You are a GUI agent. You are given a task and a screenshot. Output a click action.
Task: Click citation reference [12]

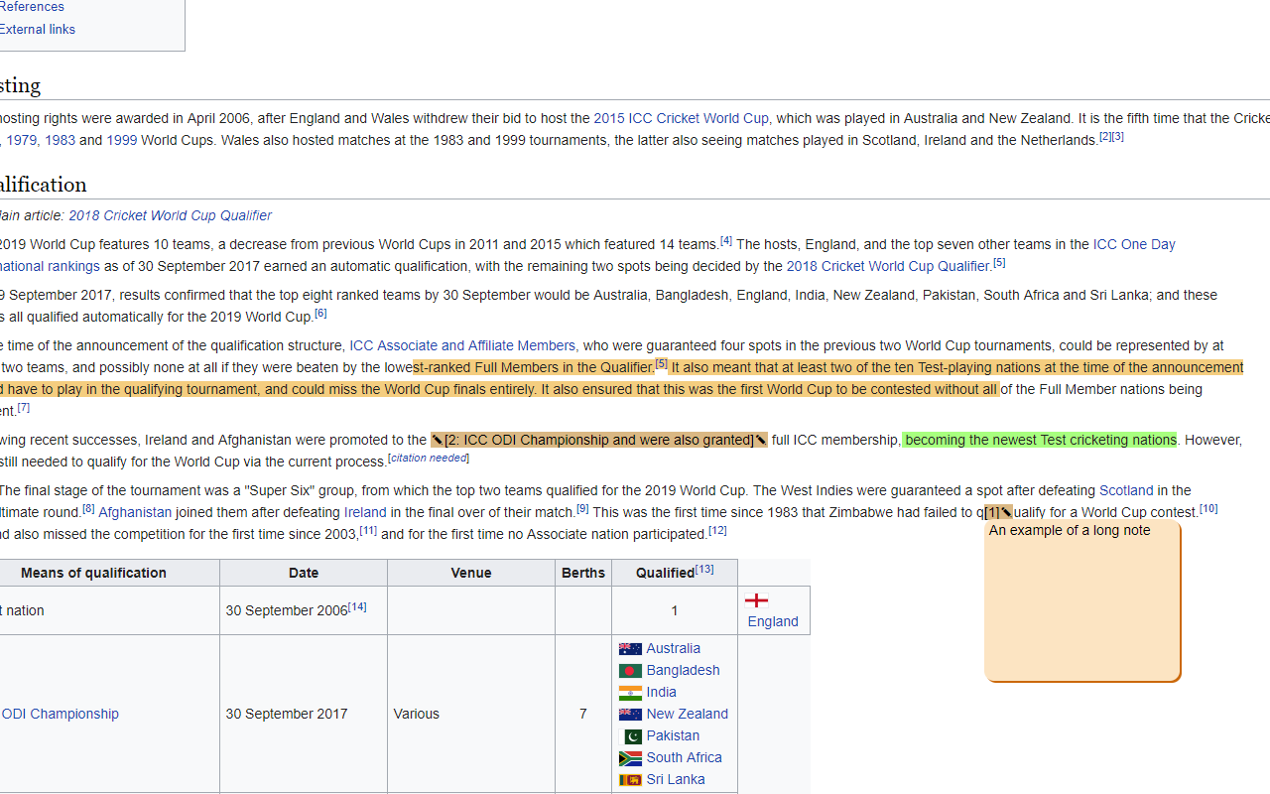point(717,530)
